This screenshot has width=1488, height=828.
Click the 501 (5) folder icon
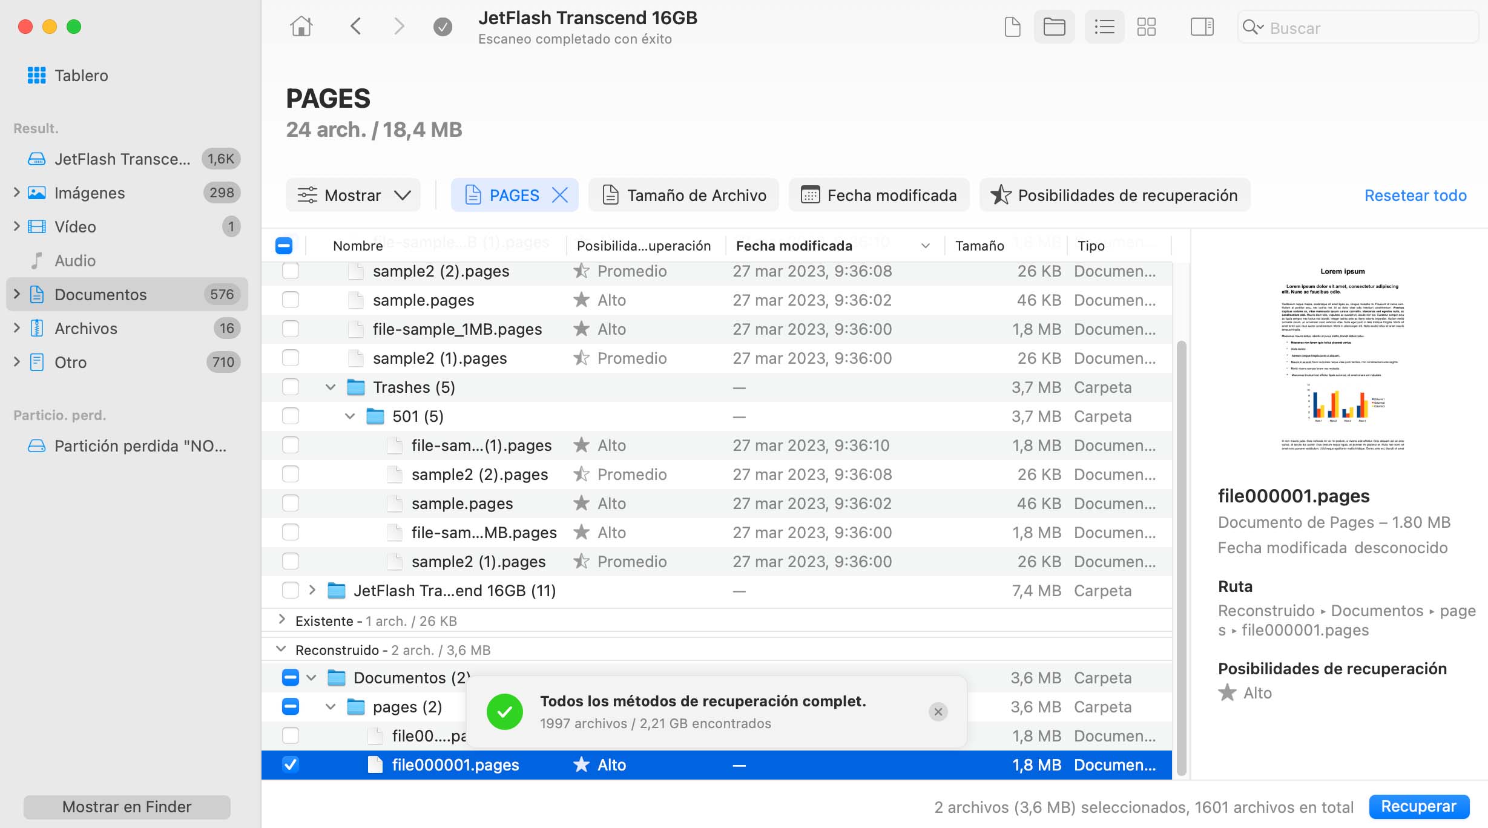[x=375, y=416]
